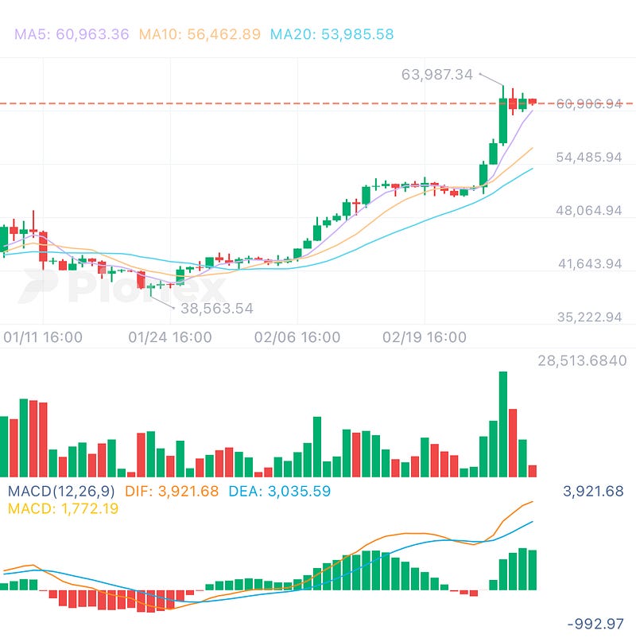Tap the 02/19 16:00 time axis label
The image size is (636, 642).
click(x=425, y=337)
